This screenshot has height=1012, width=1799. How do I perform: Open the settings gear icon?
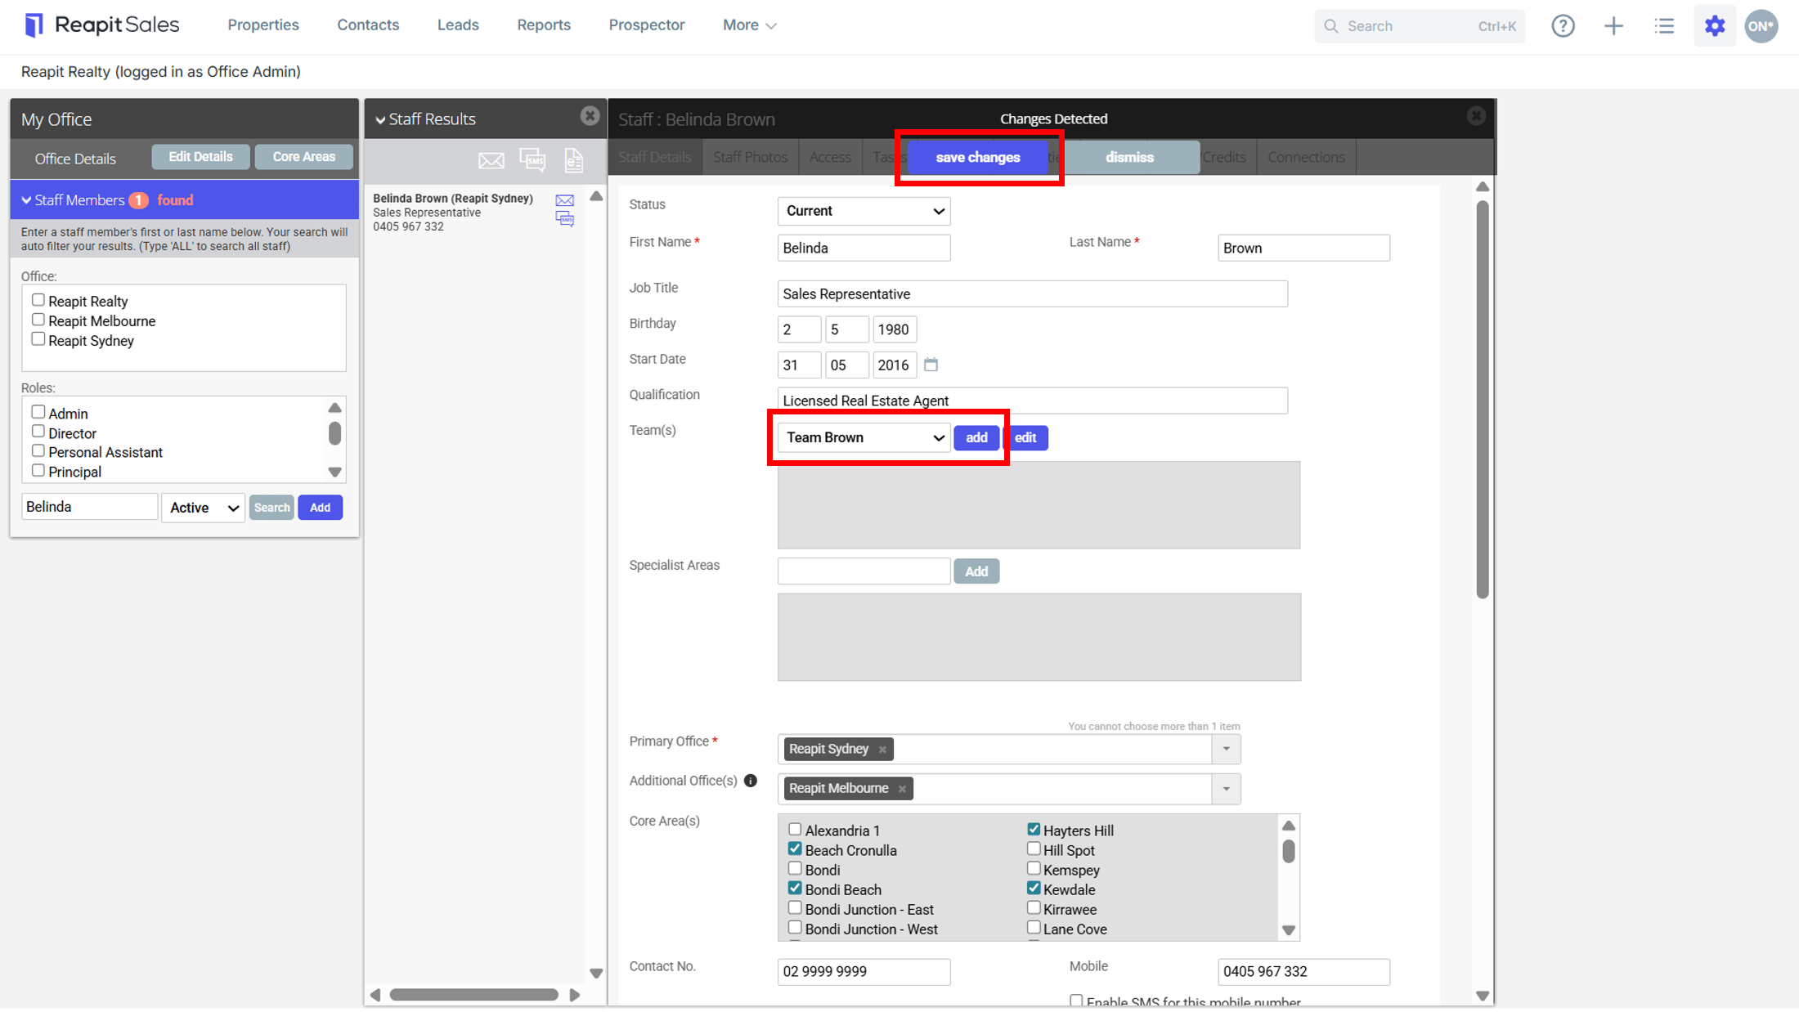click(x=1715, y=26)
